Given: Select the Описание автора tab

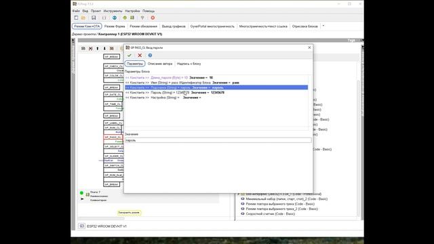Looking at the screenshot, I should coord(160,64).
